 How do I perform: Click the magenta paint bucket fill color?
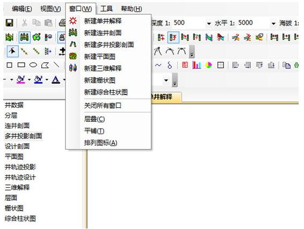[x=21, y=79]
